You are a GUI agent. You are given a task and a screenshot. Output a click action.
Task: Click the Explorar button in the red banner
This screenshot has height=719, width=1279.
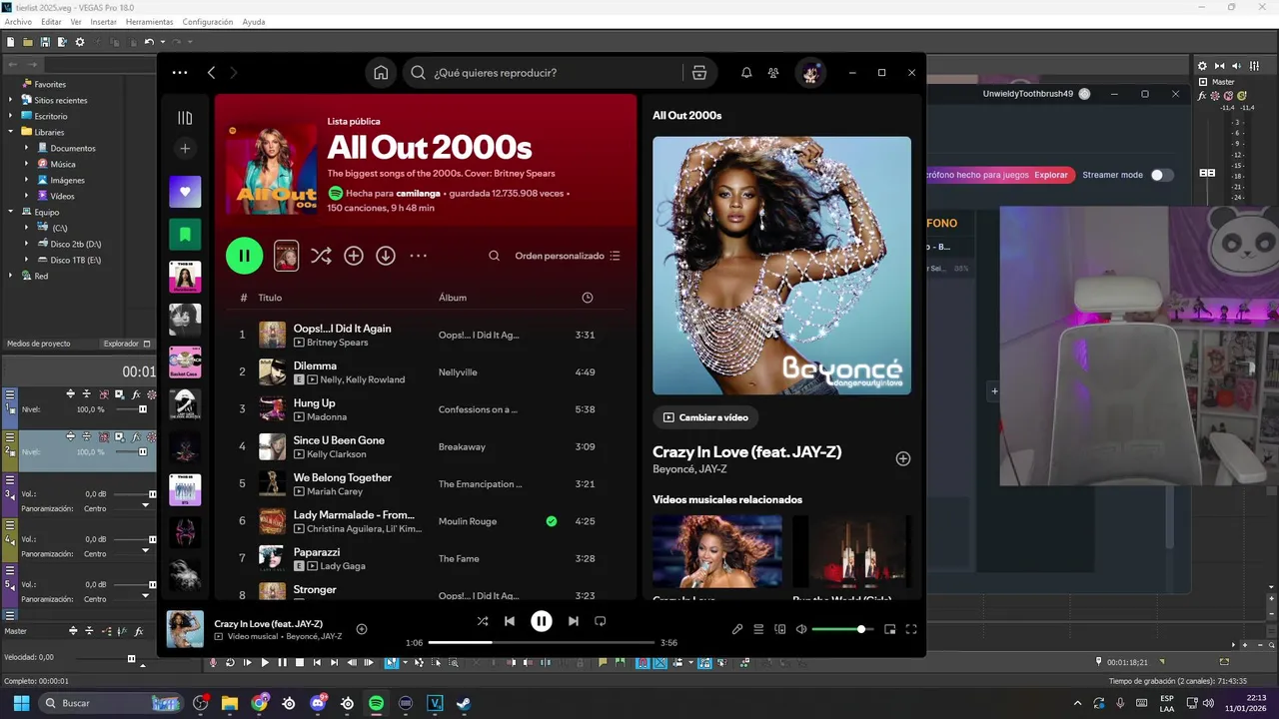tap(1051, 175)
